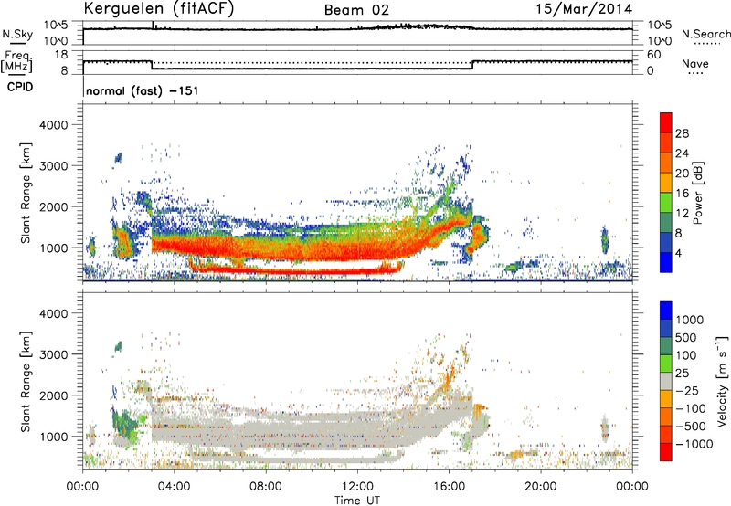This screenshot has width=731, height=506.
Task: Click the 'Time UT' axis title
Action: point(357,501)
